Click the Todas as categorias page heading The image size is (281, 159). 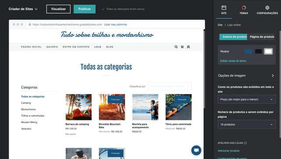(106, 67)
